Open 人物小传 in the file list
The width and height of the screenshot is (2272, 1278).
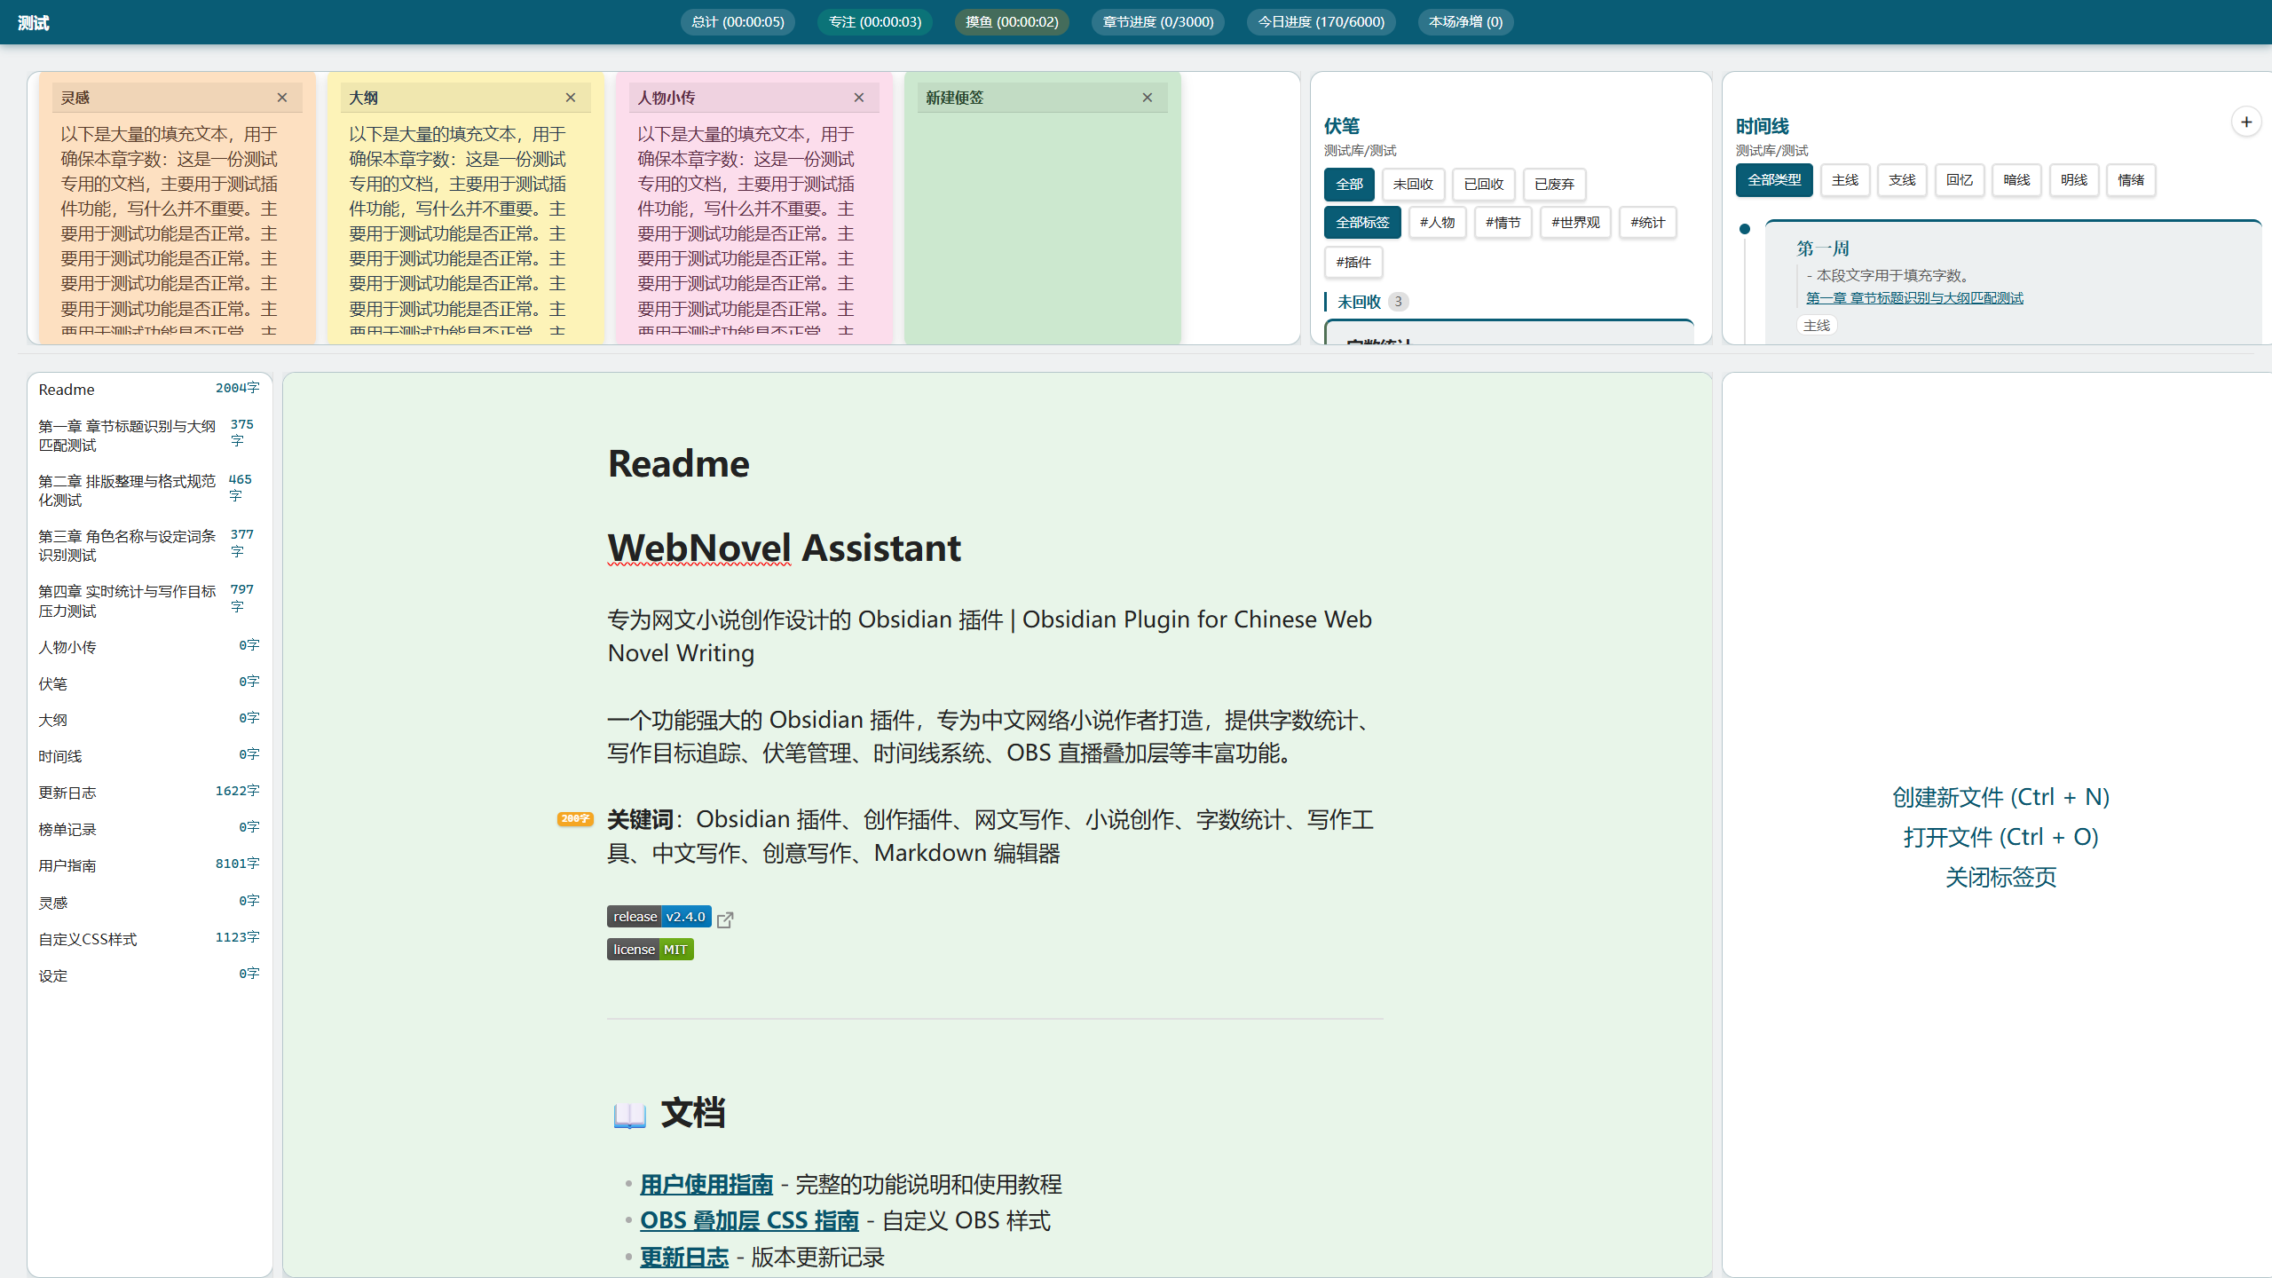[149, 647]
